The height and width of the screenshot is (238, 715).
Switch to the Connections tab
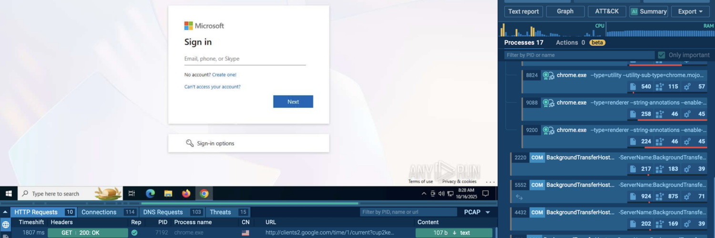point(108,212)
